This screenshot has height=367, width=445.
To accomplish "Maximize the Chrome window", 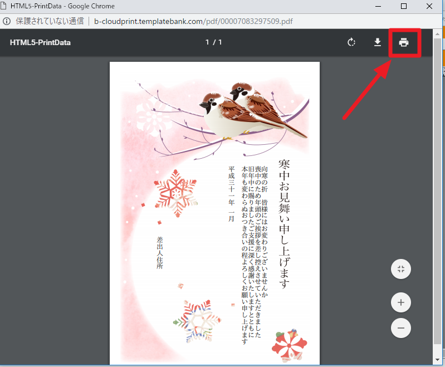I will click(404, 6).
